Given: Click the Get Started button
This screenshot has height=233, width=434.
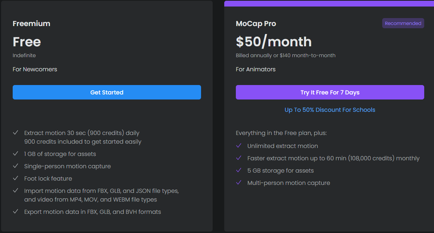Looking at the screenshot, I should [107, 92].
